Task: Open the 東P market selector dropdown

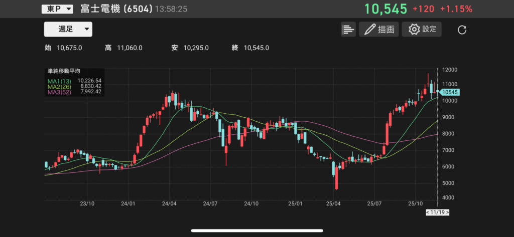Action: pos(57,9)
